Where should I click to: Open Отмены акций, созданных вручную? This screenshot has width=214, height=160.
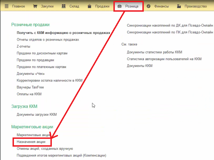point(45,149)
